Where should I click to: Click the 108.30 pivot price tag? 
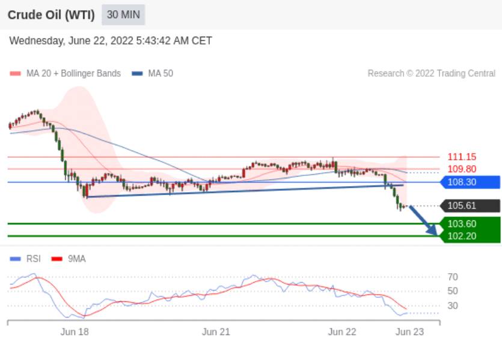pos(470,183)
